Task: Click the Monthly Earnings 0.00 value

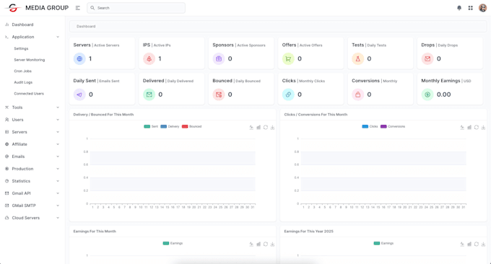Action: [x=444, y=94]
